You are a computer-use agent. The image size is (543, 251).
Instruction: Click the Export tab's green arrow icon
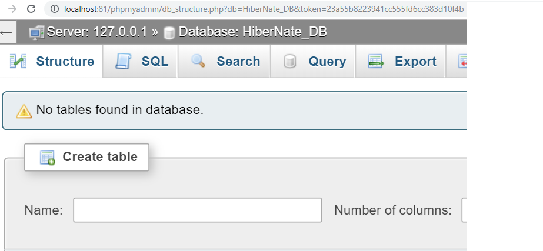pyautogui.click(x=376, y=61)
